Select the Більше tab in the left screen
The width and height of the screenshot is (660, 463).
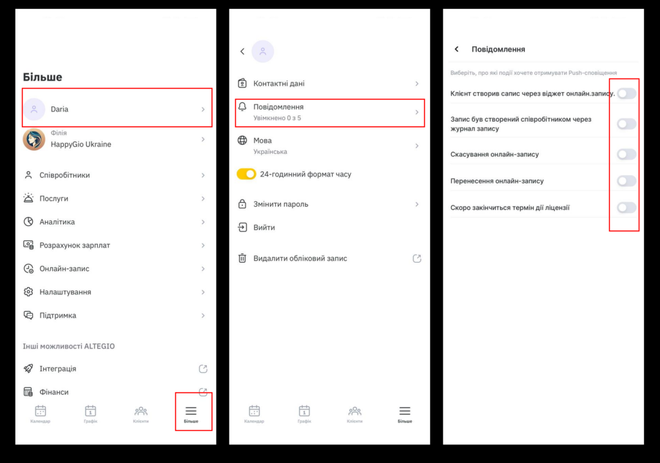pos(191,414)
